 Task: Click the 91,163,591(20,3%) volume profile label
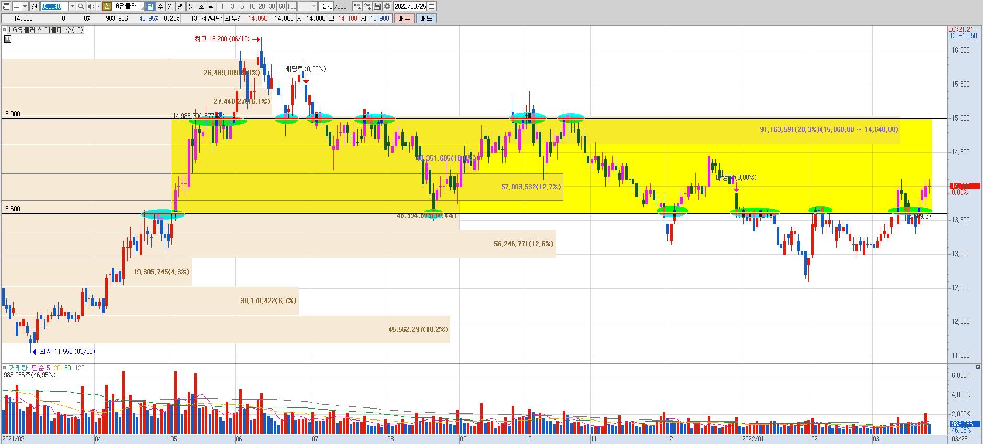[x=829, y=129]
